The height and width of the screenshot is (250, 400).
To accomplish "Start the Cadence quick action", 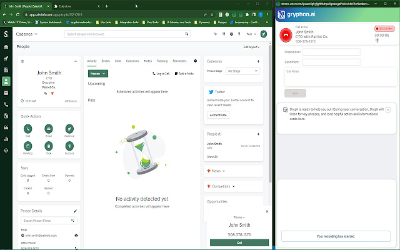I will [x=69, y=129].
